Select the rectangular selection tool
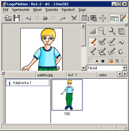 pos(102,31)
